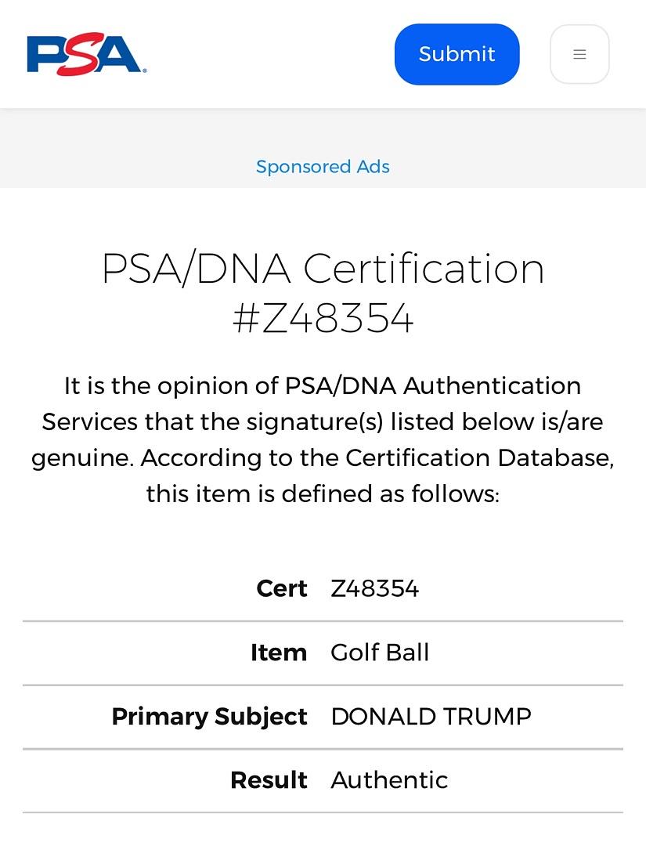Select the Golf Ball item value
This screenshot has height=846, width=646.
380,653
